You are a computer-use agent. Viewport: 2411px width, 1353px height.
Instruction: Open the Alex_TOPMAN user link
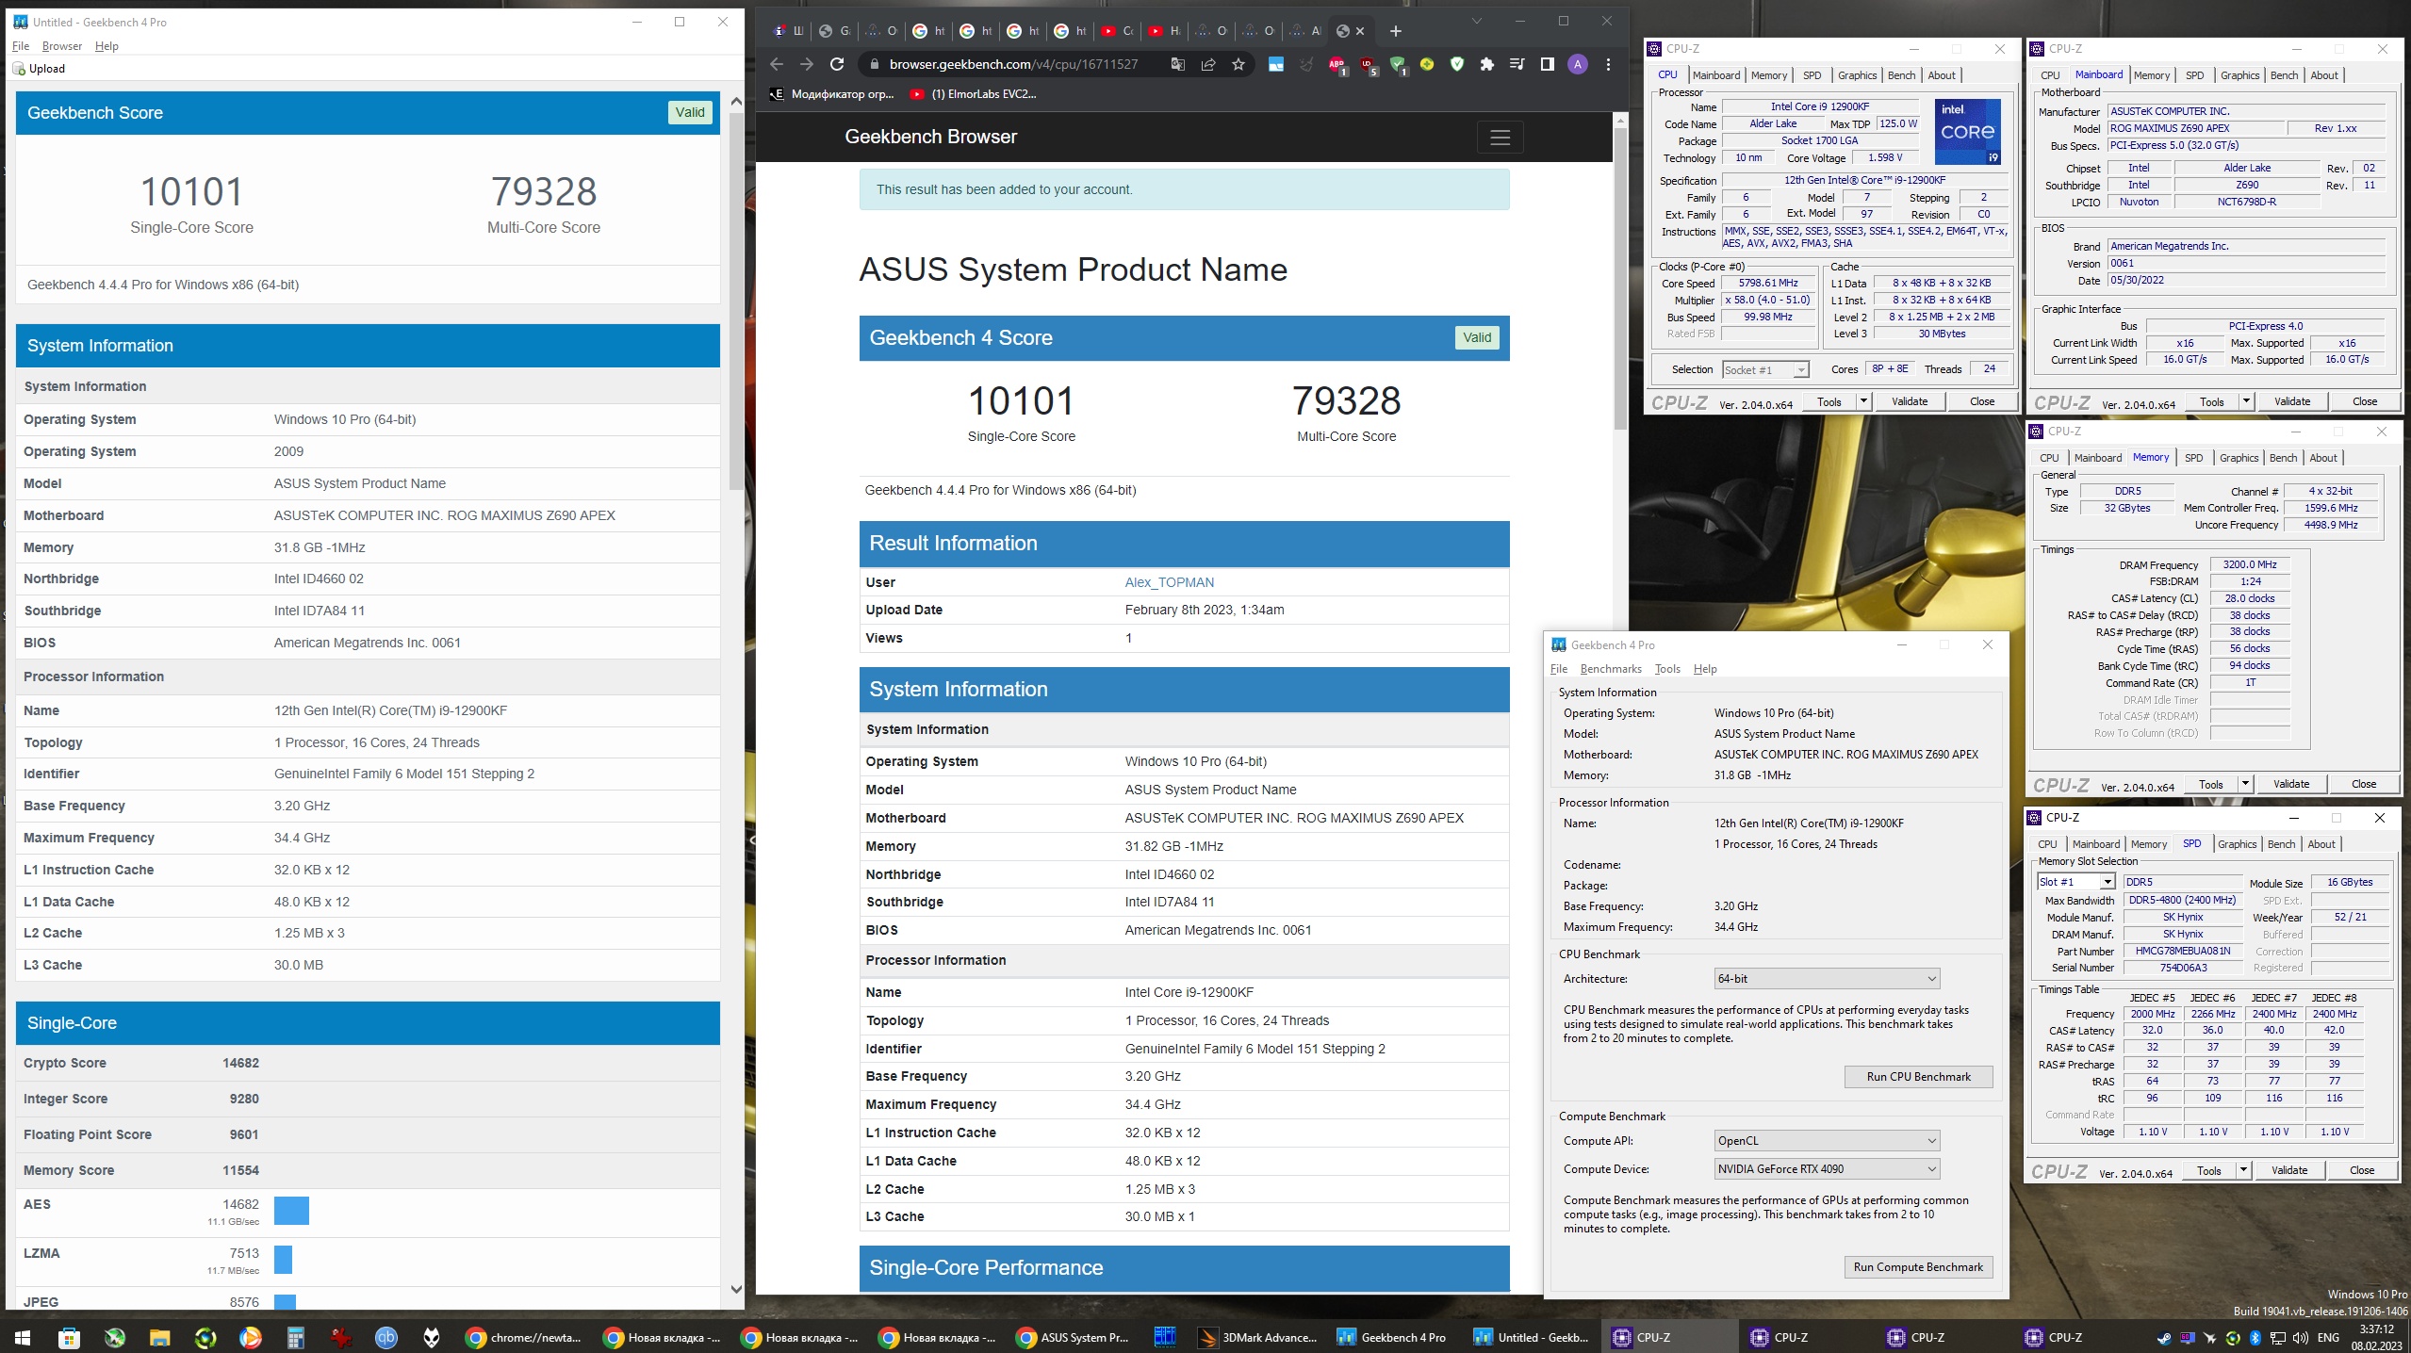coord(1169,582)
